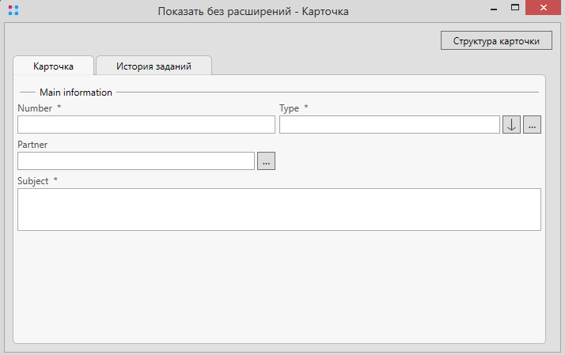
Task: Click the down arrow button beside Type
Action: [x=511, y=124]
